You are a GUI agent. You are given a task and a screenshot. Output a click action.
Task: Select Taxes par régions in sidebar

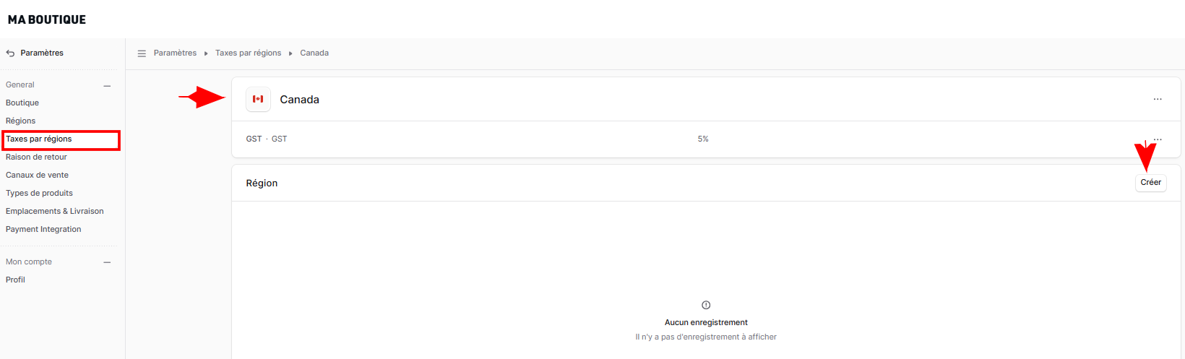pyautogui.click(x=39, y=139)
